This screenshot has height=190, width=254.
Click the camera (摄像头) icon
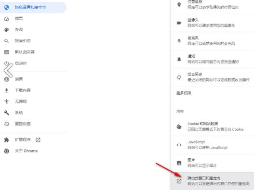point(179,23)
